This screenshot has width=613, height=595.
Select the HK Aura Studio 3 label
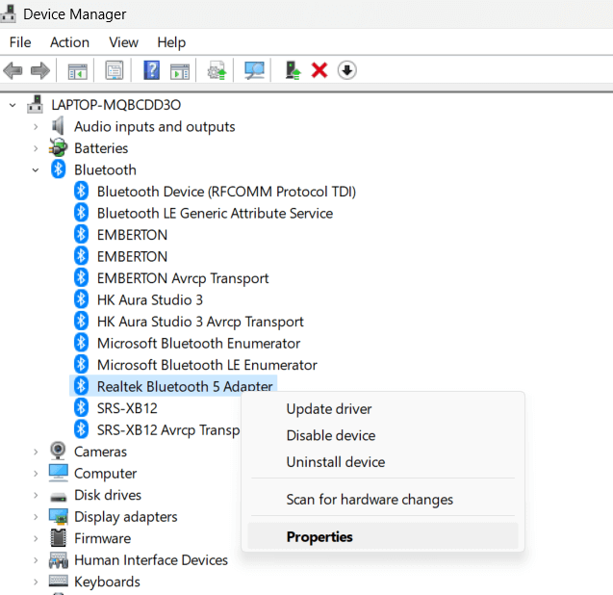point(150,299)
